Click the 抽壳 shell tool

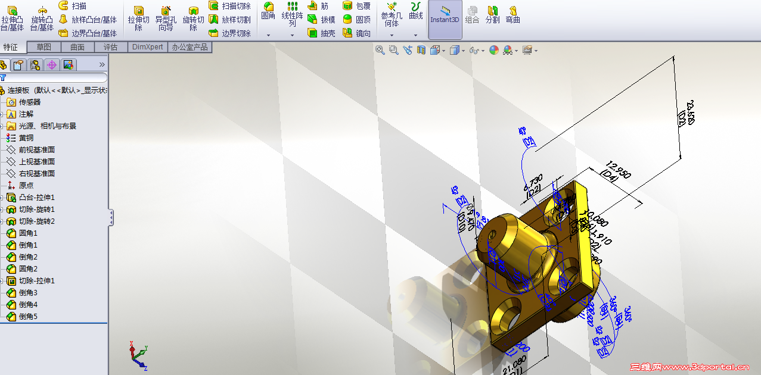click(321, 33)
